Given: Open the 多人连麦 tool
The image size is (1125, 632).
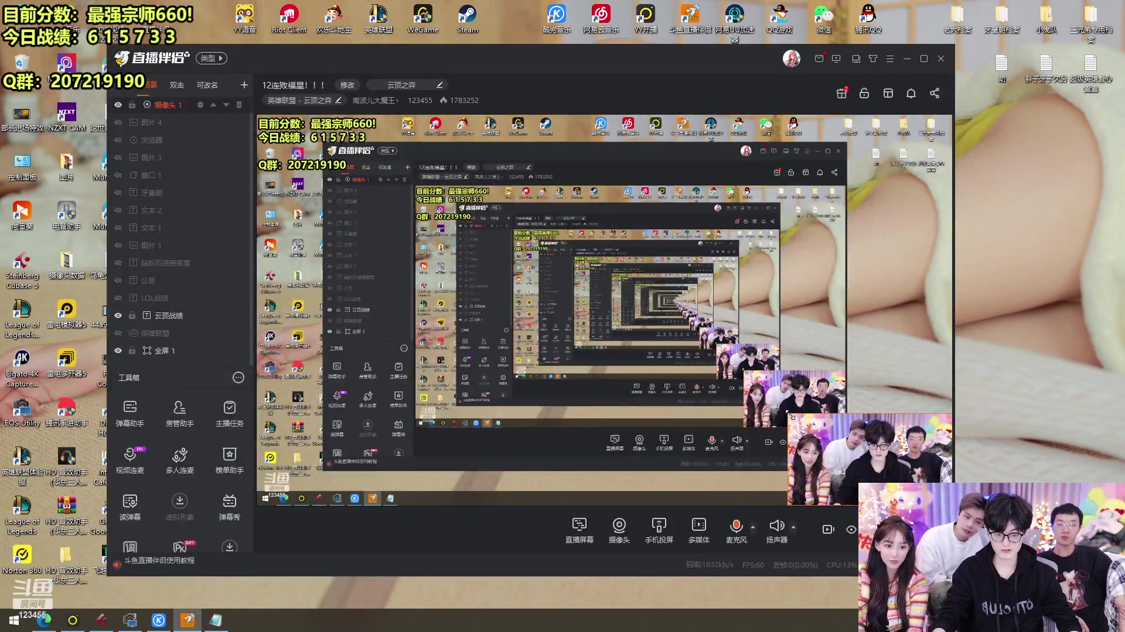Looking at the screenshot, I should click(x=180, y=460).
